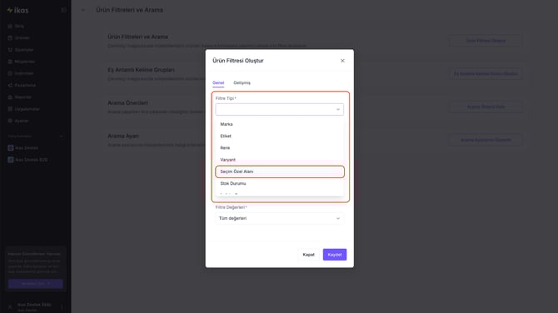This screenshot has height=313, width=558.
Task: Open the Siparişler cart icon in sidebar
Action: pyautogui.click(x=10, y=50)
